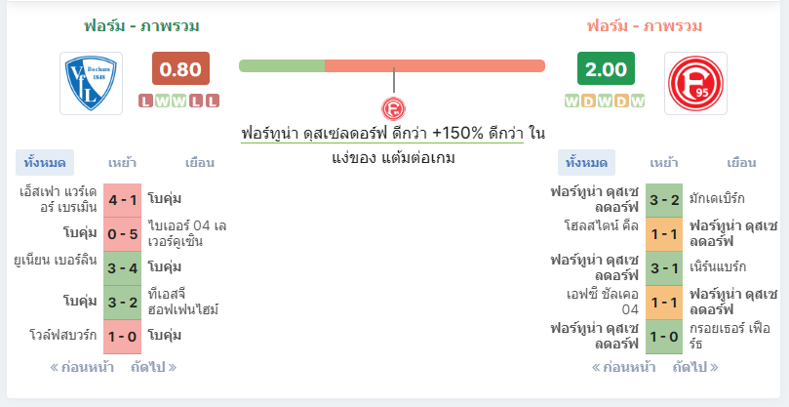
Task: Click the 0.80 points-per-game rating badge
Action: tap(180, 68)
